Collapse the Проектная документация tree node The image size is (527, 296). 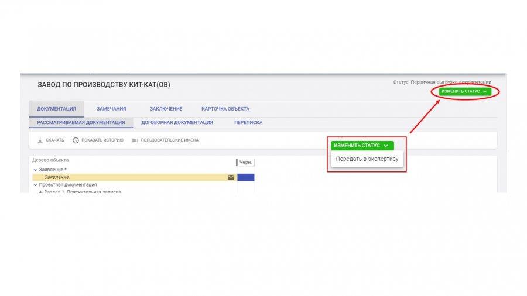point(35,185)
